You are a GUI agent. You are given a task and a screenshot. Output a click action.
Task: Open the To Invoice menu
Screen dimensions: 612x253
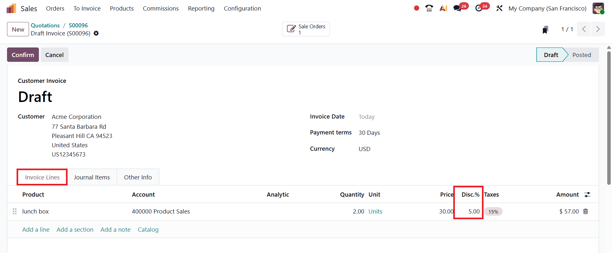click(x=87, y=8)
